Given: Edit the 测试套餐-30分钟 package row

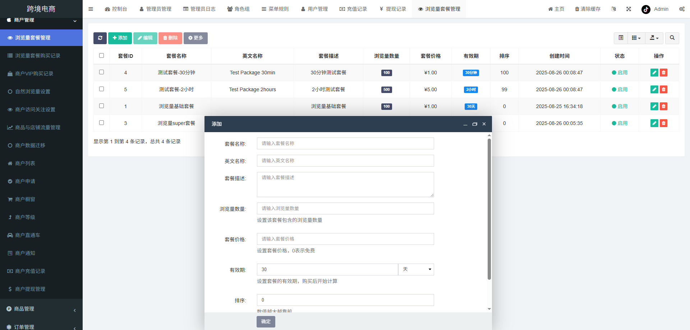Looking at the screenshot, I should click(x=654, y=73).
